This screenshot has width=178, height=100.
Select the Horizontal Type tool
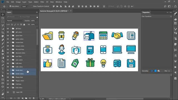[x=3, y=69]
